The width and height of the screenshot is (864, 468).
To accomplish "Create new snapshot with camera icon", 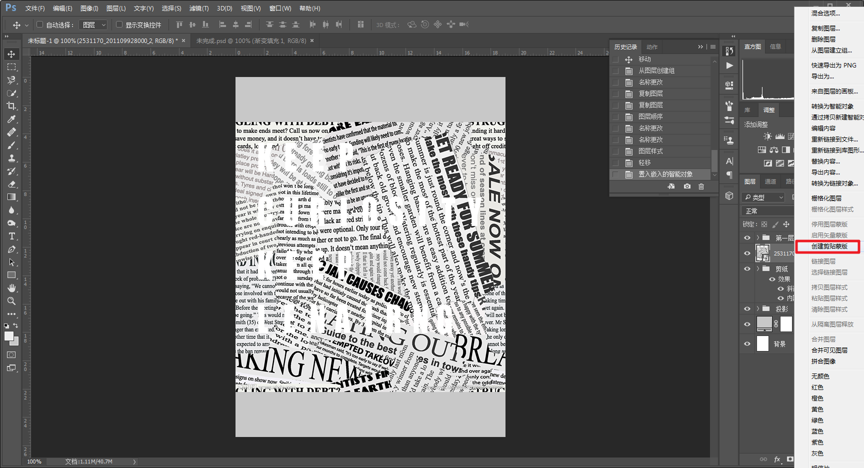I will [687, 186].
